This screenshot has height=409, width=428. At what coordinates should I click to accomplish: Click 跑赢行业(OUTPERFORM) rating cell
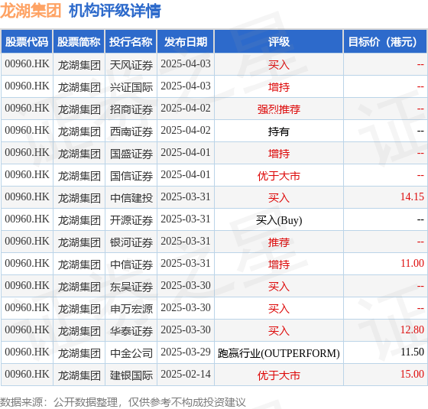pyautogui.click(x=279, y=352)
